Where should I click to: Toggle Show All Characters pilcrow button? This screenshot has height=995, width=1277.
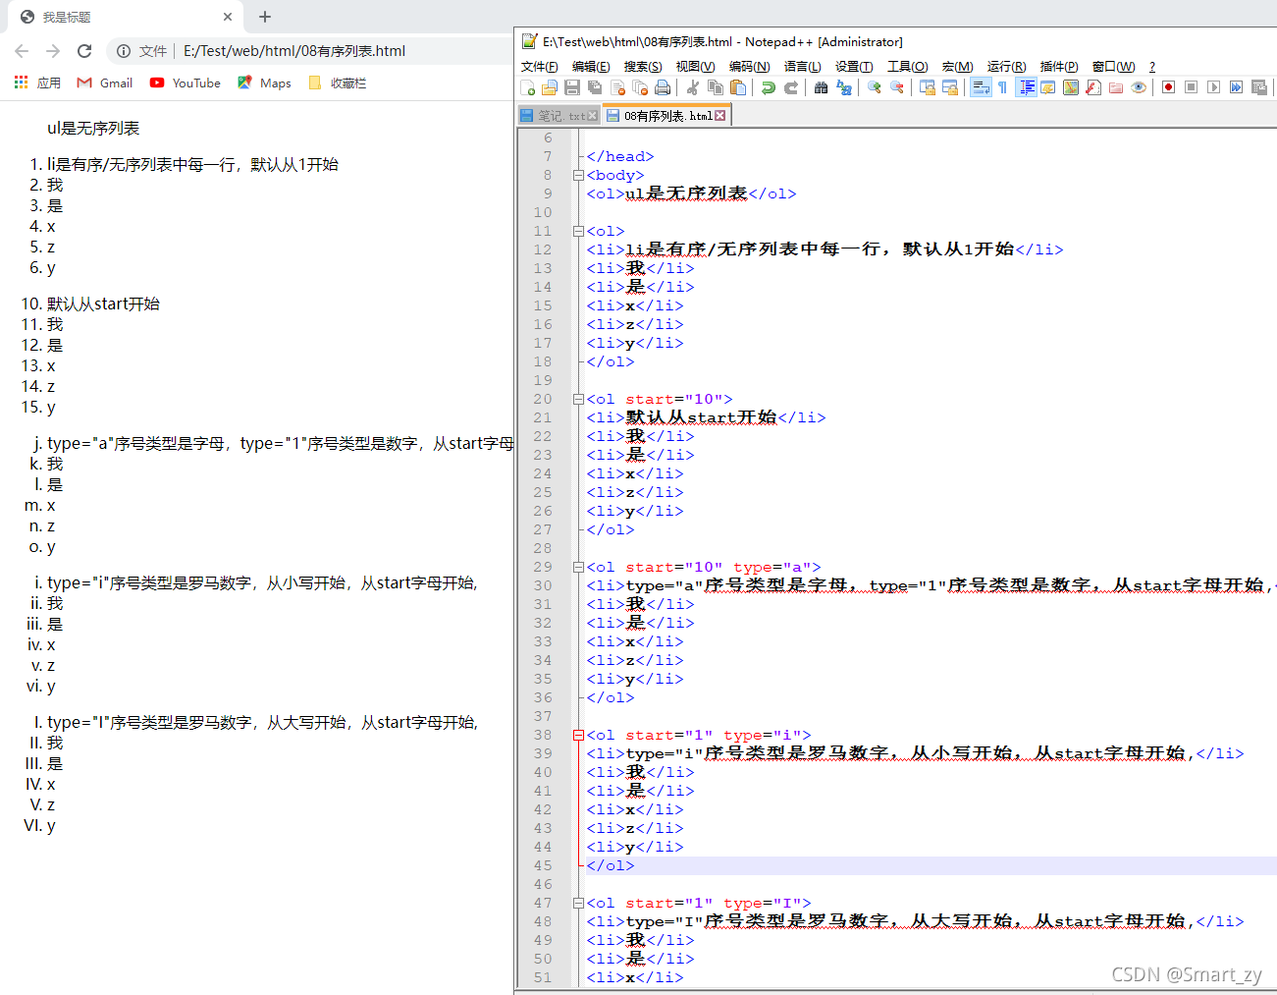click(1002, 87)
